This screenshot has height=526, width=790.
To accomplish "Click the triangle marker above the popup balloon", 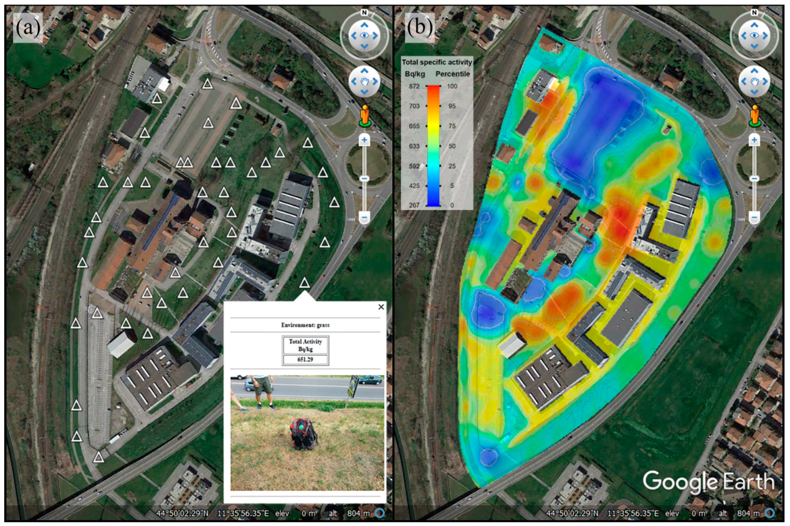I will pos(304,283).
